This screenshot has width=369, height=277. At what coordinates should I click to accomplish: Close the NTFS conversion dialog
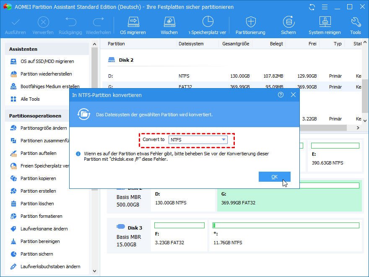click(293, 95)
